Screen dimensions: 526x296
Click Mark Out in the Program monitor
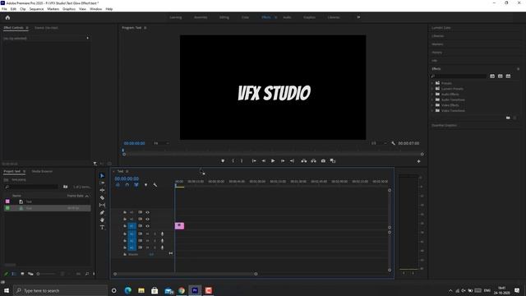(x=242, y=161)
